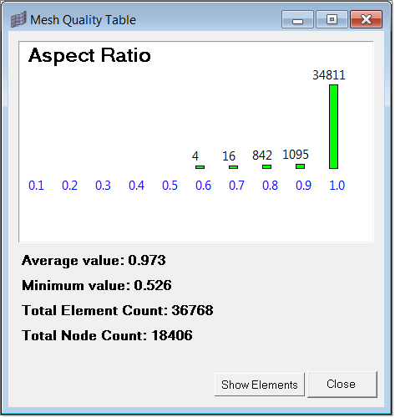Click the Total Element Count 36768 text
The width and height of the screenshot is (395, 418).
click(x=118, y=310)
